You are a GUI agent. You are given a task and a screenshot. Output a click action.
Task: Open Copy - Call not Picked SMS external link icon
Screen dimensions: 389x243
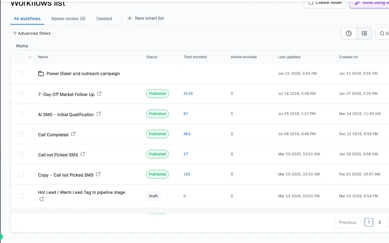[x=98, y=174]
